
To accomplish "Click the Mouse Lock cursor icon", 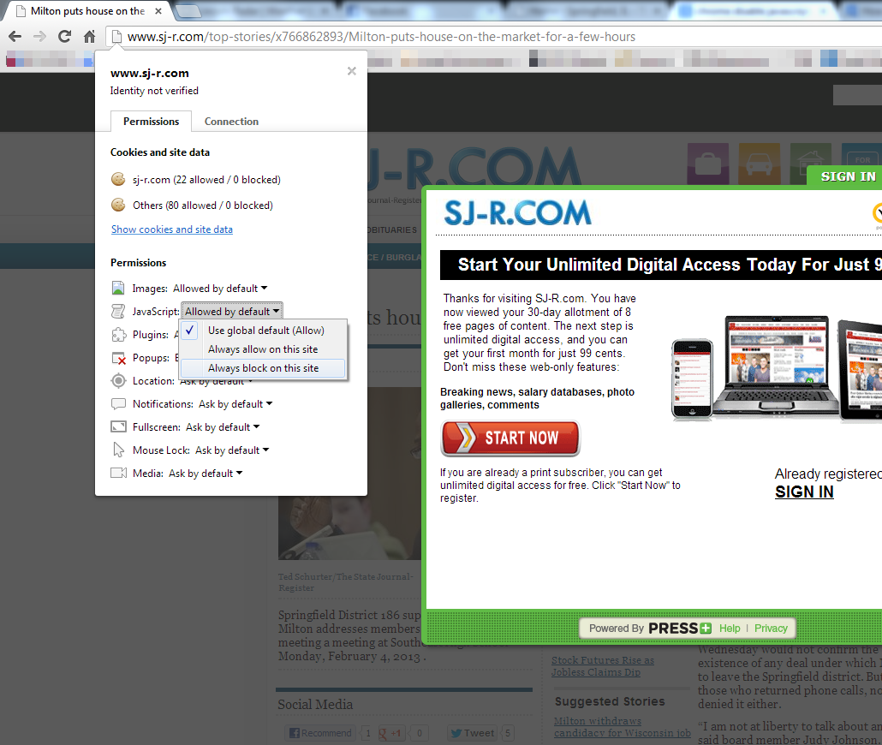I will [x=118, y=450].
